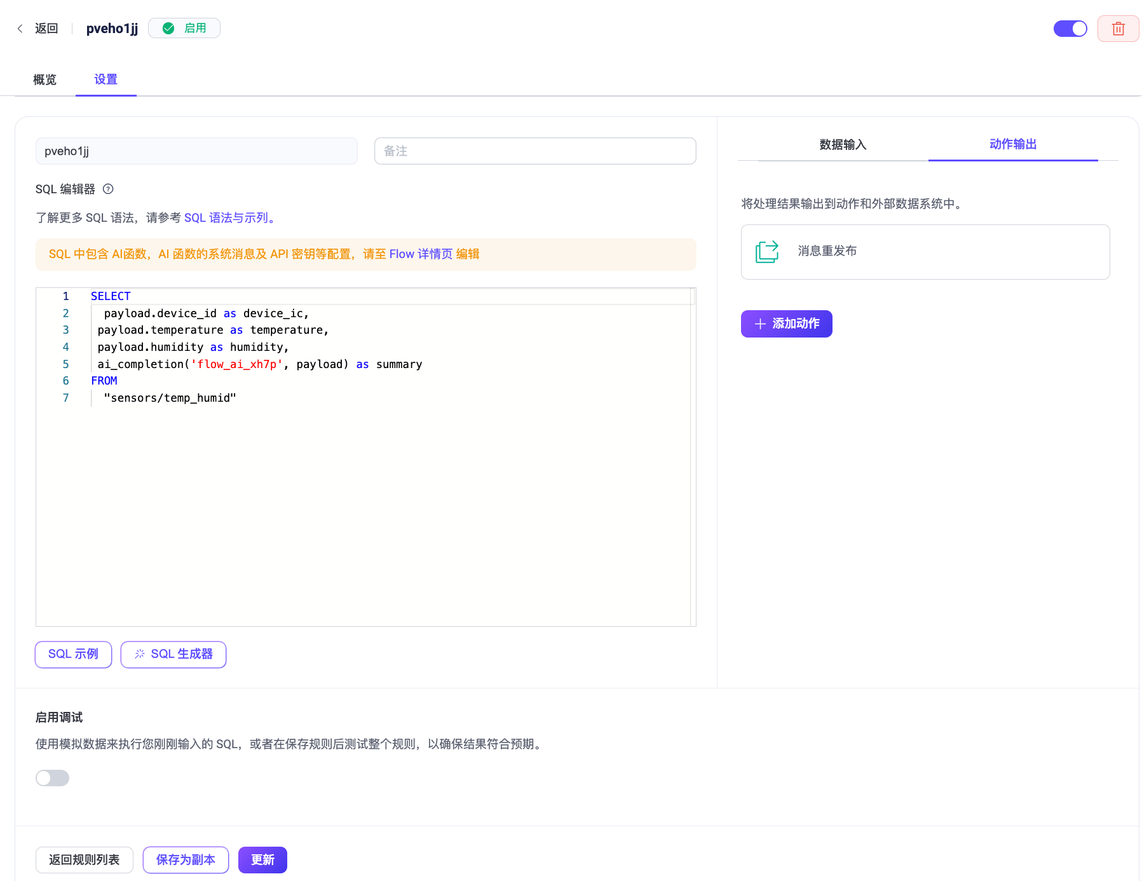Enable the 启用调试 debugging toggle
1142x881 pixels.
coord(52,777)
